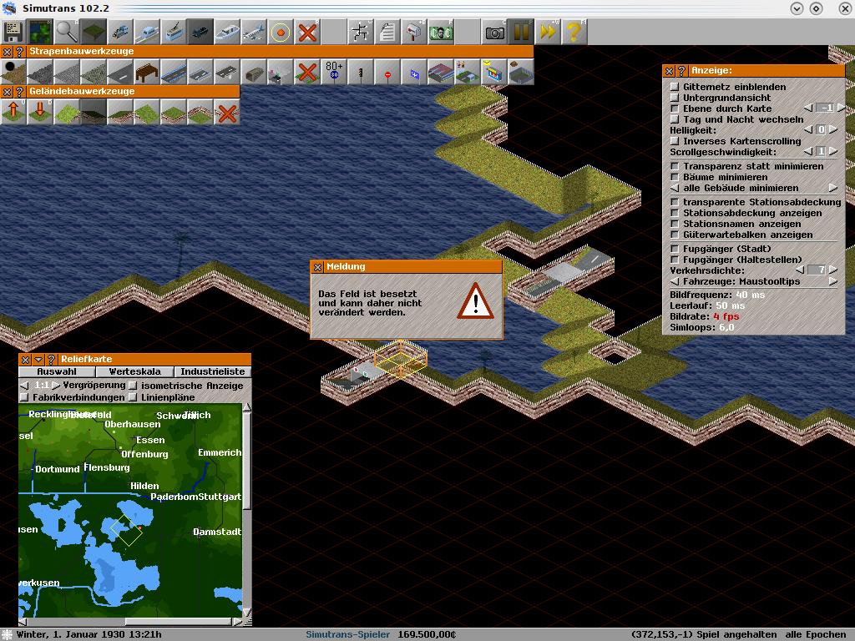This screenshot has height=641, width=855.
Task: Select the traffic light tool
Action: click(361, 72)
